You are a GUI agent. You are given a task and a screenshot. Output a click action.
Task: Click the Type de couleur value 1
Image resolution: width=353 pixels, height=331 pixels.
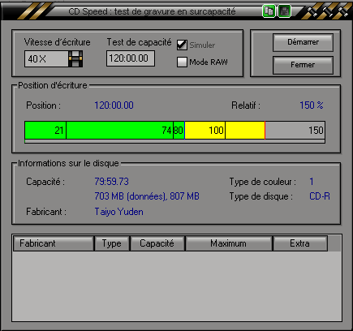coord(312,182)
